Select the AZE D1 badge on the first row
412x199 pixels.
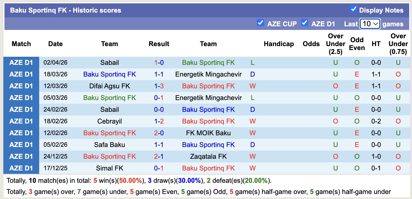(x=21, y=62)
